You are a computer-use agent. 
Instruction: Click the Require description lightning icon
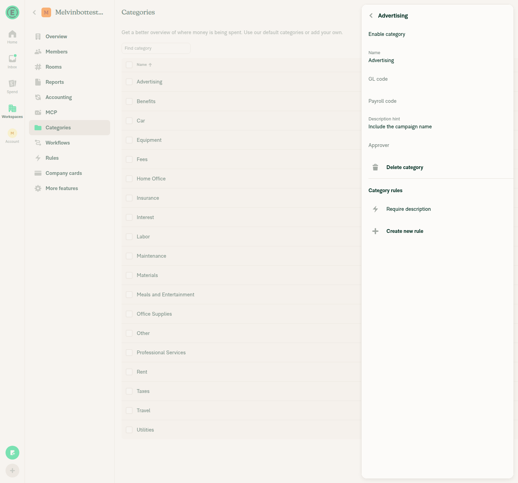tap(375, 209)
